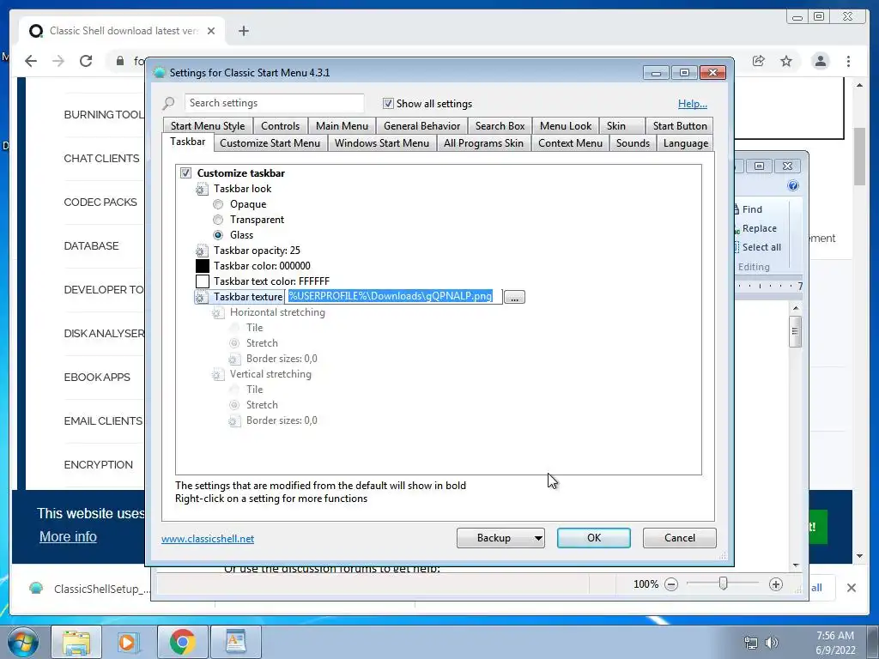Visit www.classicshell.net link
Viewport: 879px width, 659px height.
pyautogui.click(x=208, y=539)
